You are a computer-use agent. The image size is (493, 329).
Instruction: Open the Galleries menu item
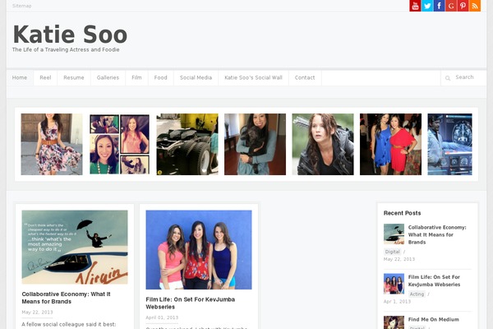pyautogui.click(x=108, y=77)
